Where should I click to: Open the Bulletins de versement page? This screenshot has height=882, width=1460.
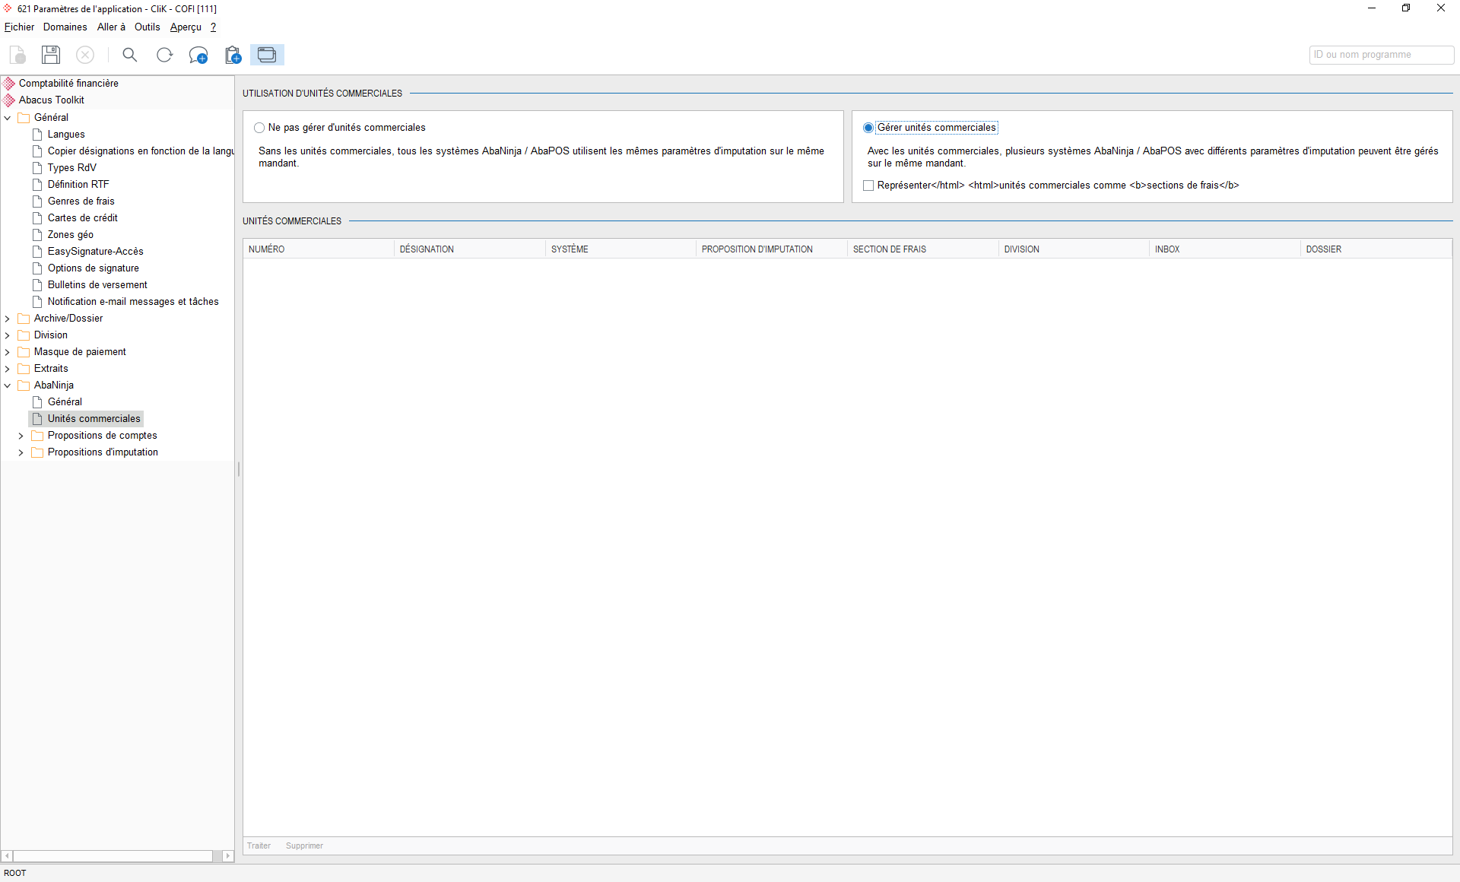point(97,284)
